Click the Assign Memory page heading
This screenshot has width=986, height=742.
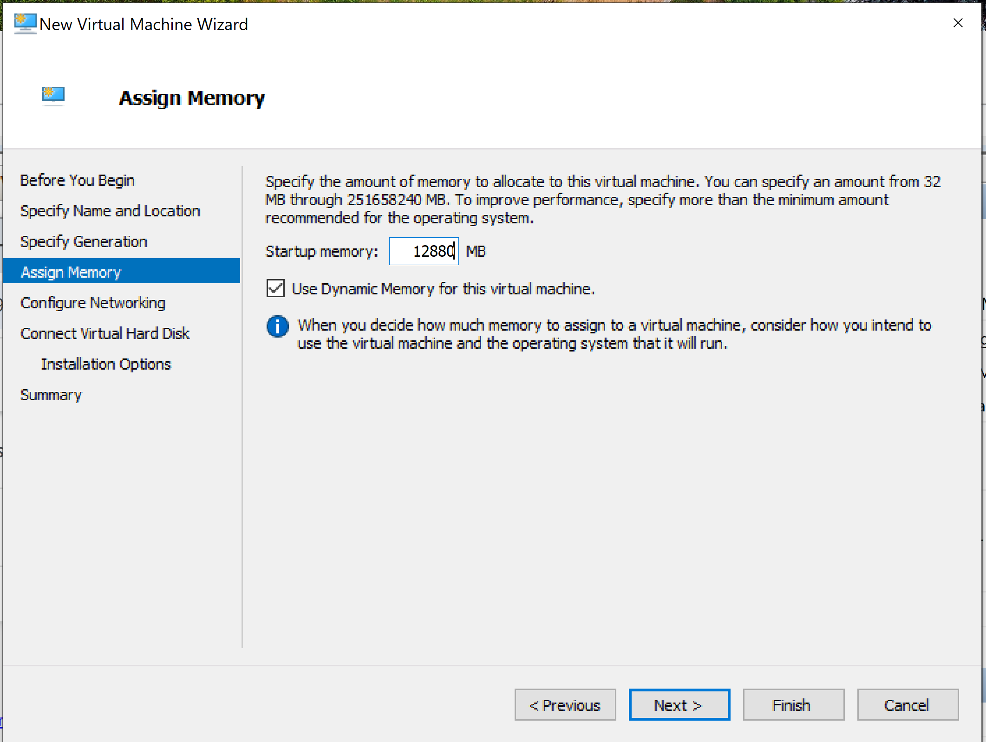(192, 98)
